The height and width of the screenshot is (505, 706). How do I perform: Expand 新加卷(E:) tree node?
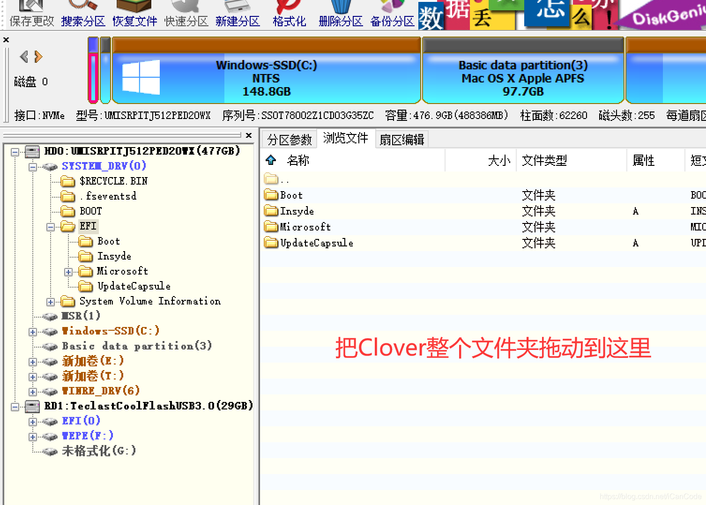pos(33,362)
